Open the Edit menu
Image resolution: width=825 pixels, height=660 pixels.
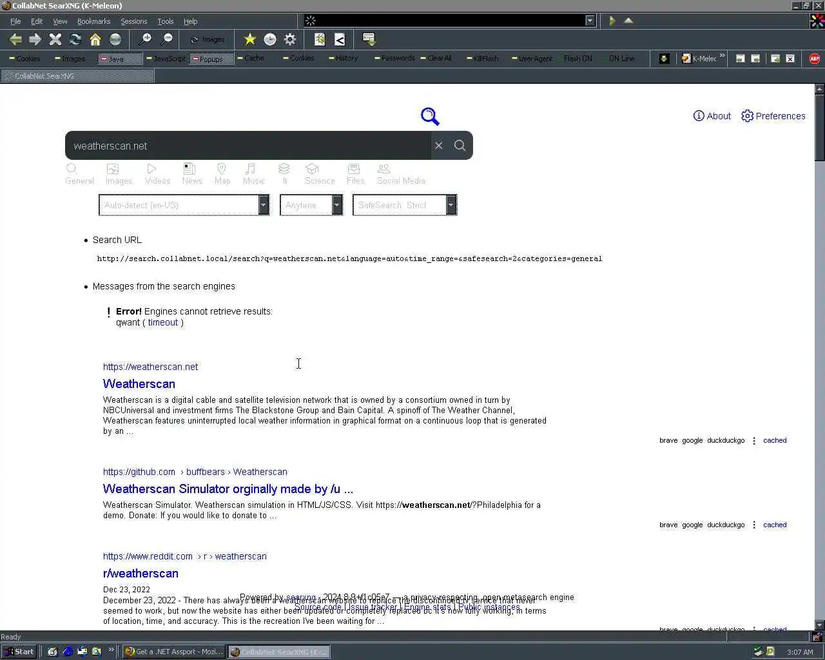pos(37,21)
